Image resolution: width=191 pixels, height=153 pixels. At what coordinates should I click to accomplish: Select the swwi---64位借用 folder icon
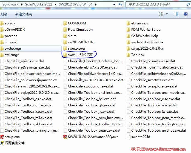tap(65, 55)
